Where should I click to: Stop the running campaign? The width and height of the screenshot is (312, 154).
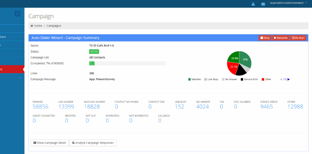click(x=265, y=38)
